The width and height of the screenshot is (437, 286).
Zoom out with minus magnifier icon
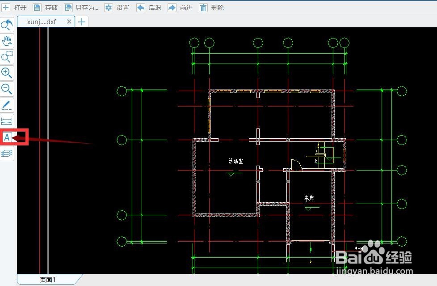(7, 89)
